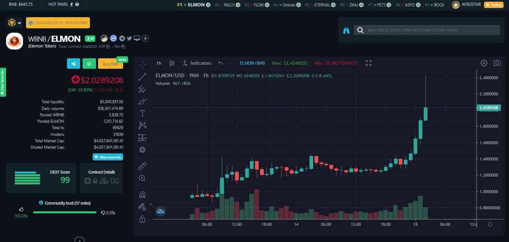509x242 pixels.
Task: Undo the last chart action
Action: (x=221, y=63)
